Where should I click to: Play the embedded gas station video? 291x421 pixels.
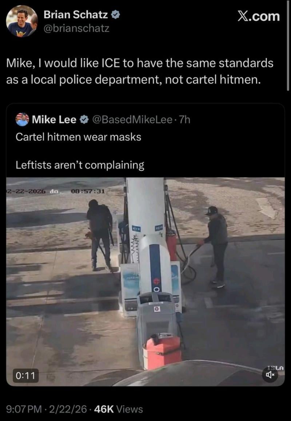(x=145, y=281)
